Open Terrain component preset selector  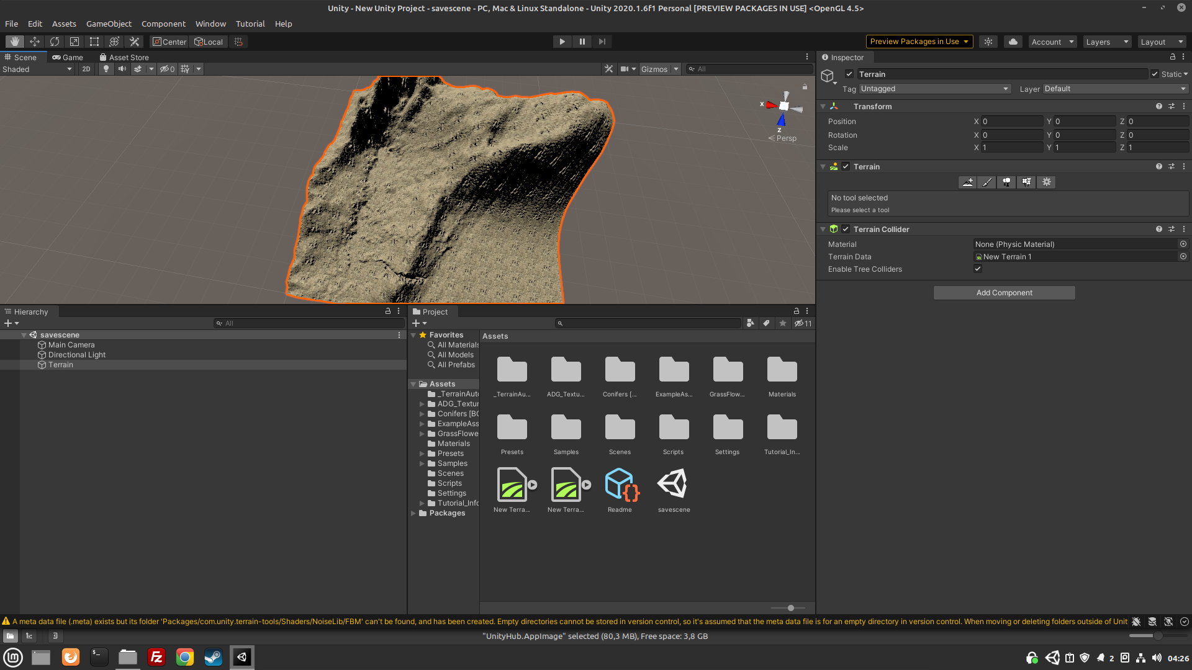coord(1172,166)
